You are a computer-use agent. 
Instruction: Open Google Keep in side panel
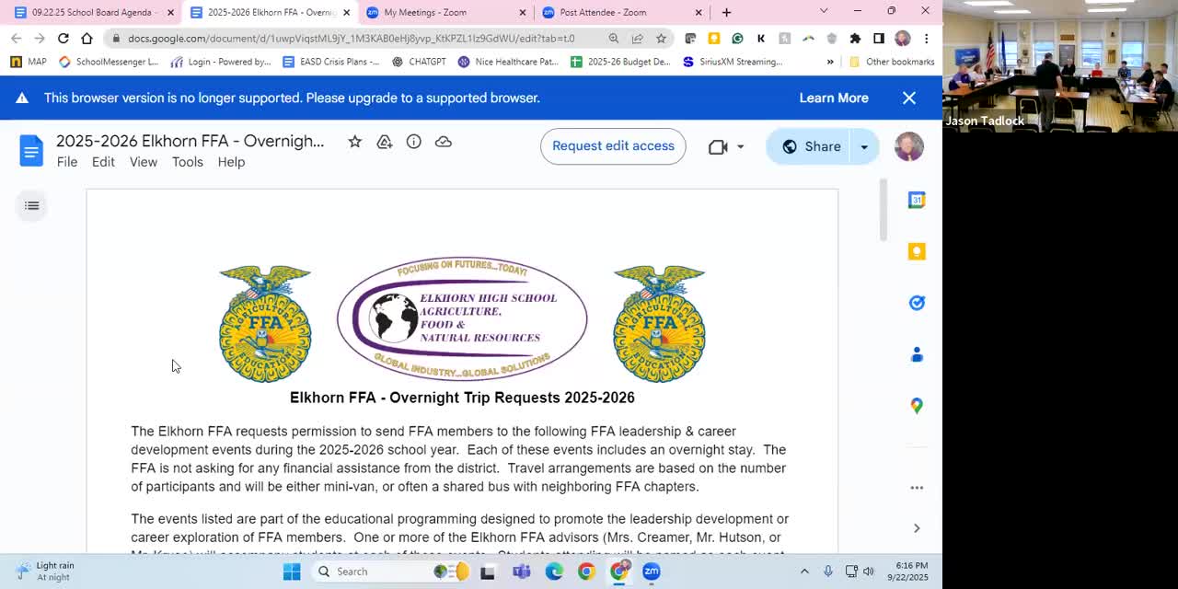coord(917,252)
